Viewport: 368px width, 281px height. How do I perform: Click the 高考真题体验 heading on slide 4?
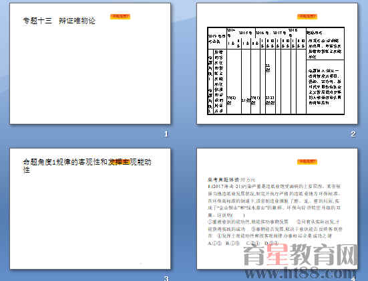(224, 180)
